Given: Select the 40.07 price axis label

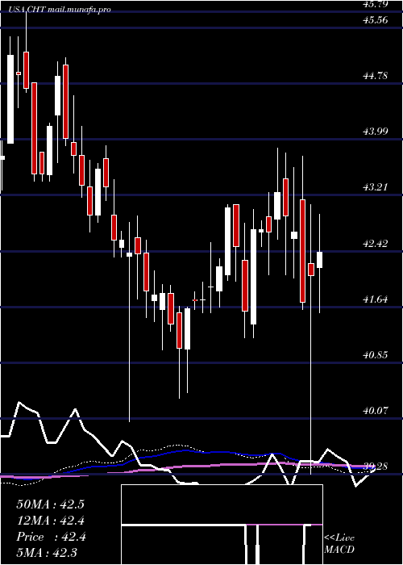Looking at the screenshot, I should tap(376, 410).
